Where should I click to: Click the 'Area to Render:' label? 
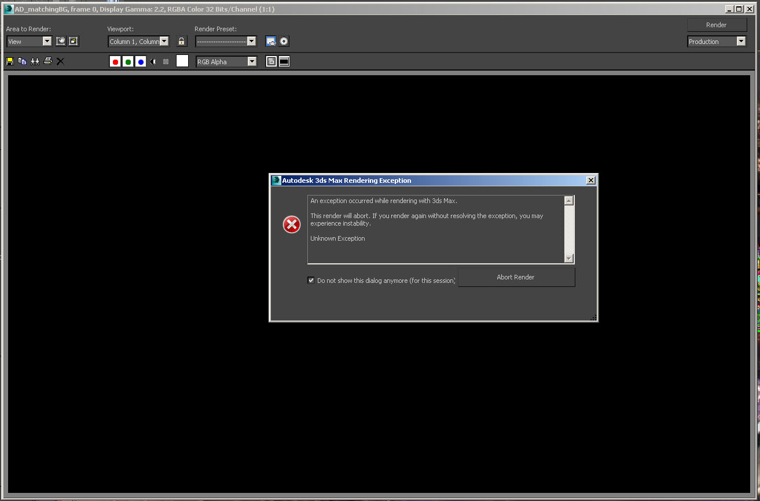point(28,29)
